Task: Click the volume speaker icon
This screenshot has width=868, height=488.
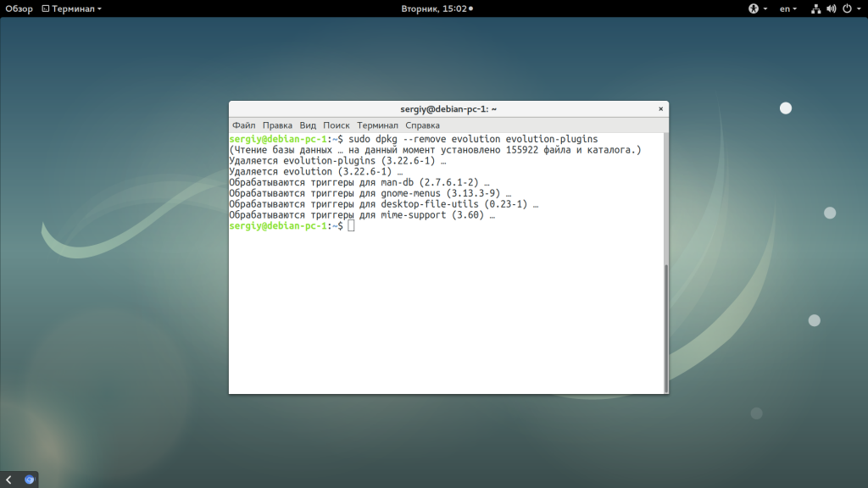Action: tap(831, 8)
